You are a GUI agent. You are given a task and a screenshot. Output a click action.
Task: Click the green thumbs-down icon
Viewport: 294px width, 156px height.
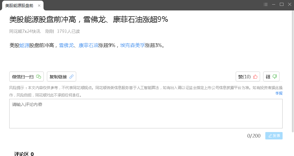coord(275,76)
